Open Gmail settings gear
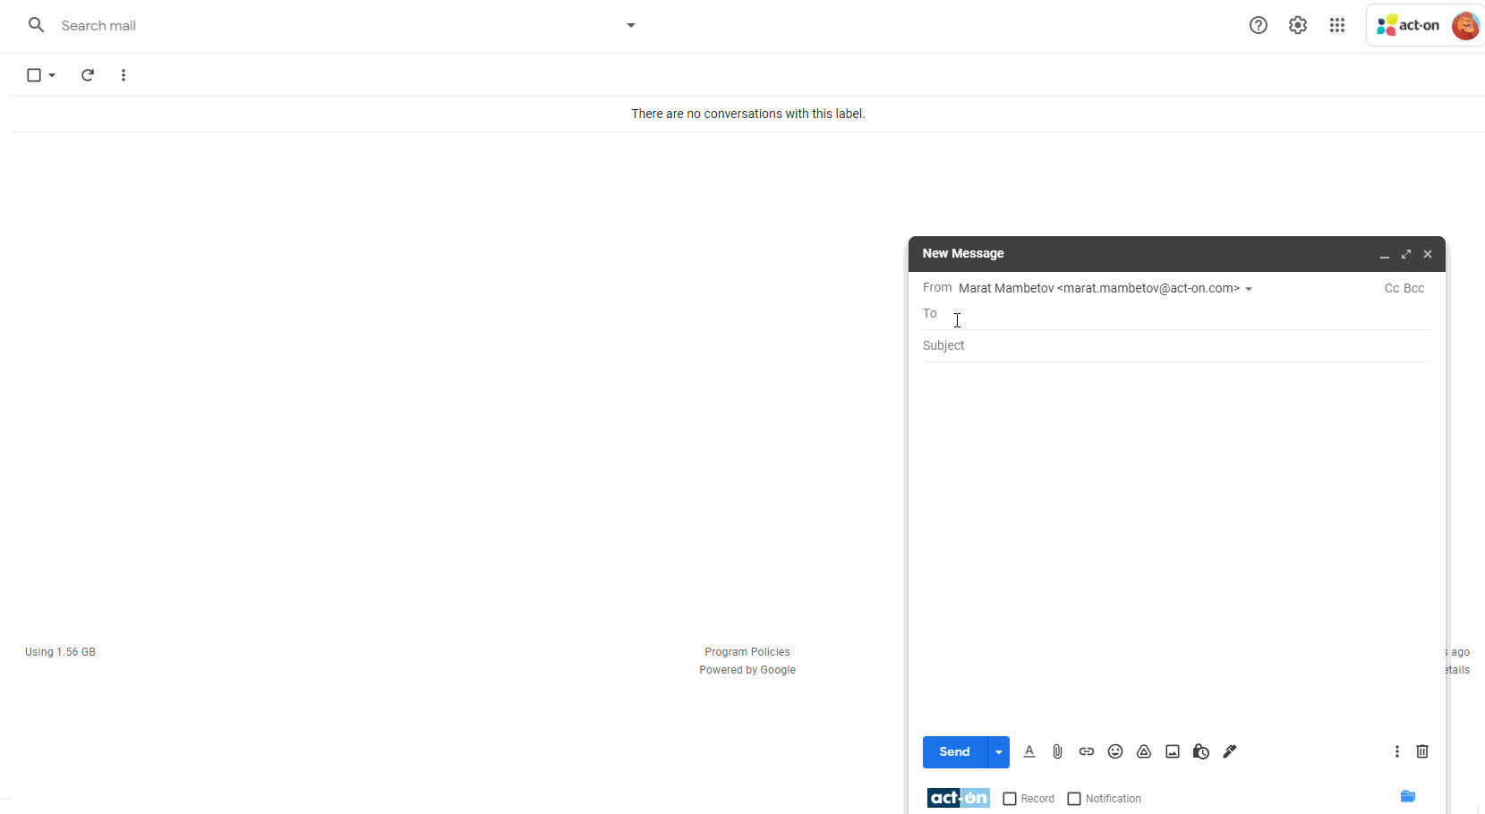The height and width of the screenshot is (814, 1485). [x=1297, y=25]
